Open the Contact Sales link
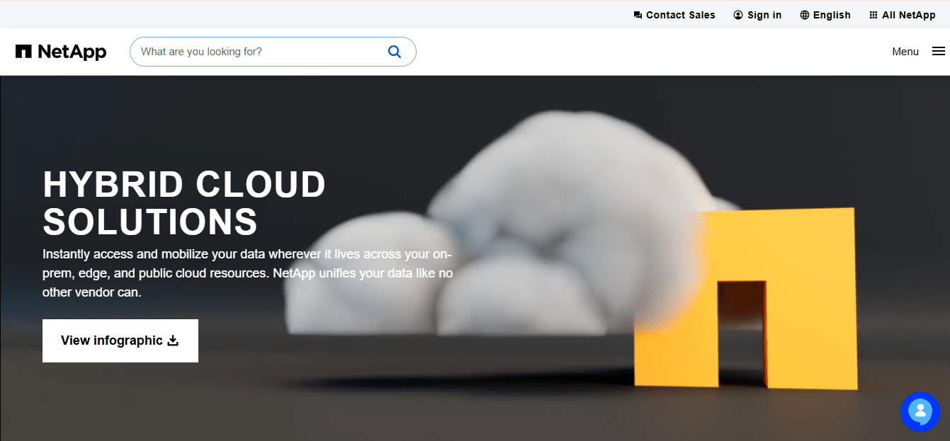This screenshot has height=441, width=950. coord(680,15)
